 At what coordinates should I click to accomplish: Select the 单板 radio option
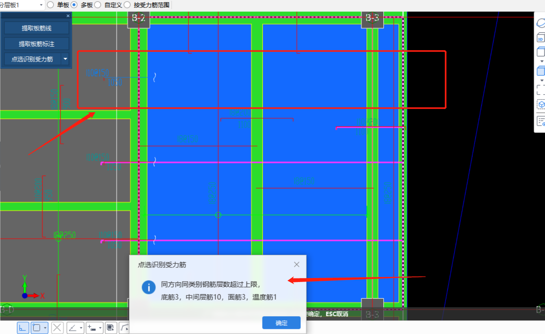click(50, 5)
